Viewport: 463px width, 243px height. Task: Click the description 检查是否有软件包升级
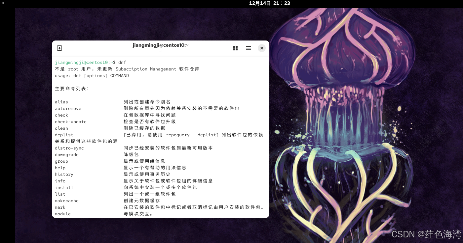(x=150, y=121)
